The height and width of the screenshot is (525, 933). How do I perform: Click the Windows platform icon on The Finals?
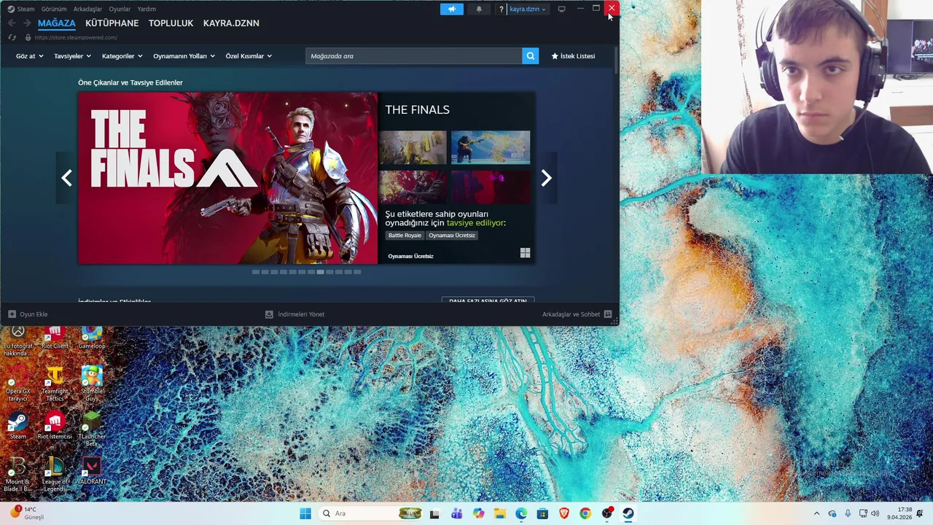click(525, 253)
